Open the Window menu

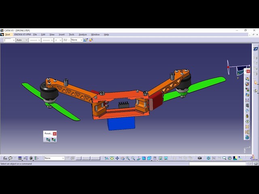pos(96,34)
